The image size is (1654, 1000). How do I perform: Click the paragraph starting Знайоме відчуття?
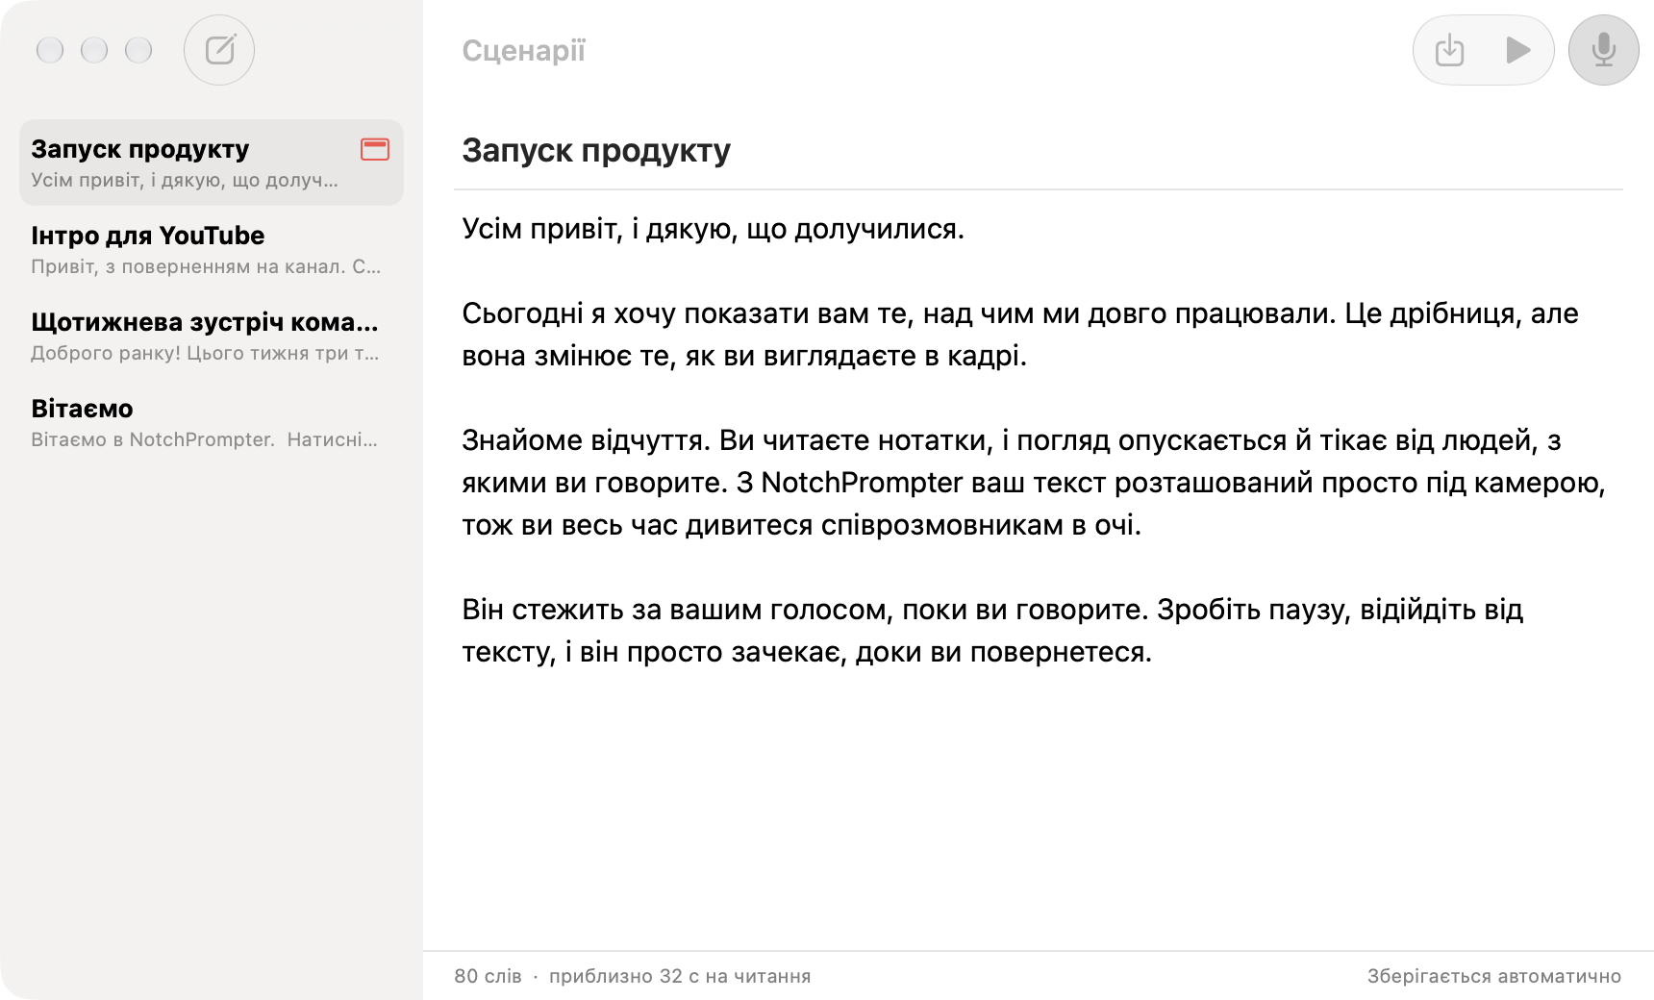coord(1034,483)
